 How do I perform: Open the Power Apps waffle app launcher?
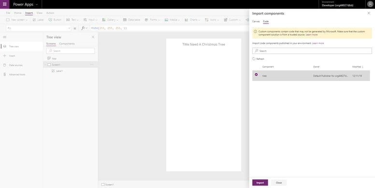click(x=4, y=4)
